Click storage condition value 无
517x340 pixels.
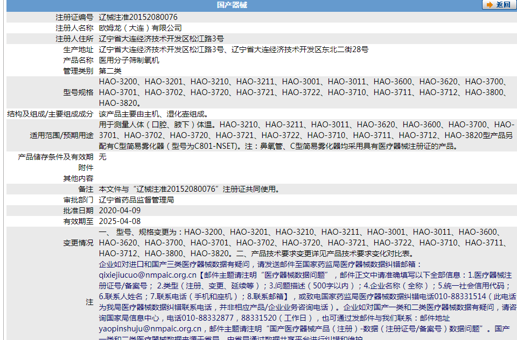[102, 157]
